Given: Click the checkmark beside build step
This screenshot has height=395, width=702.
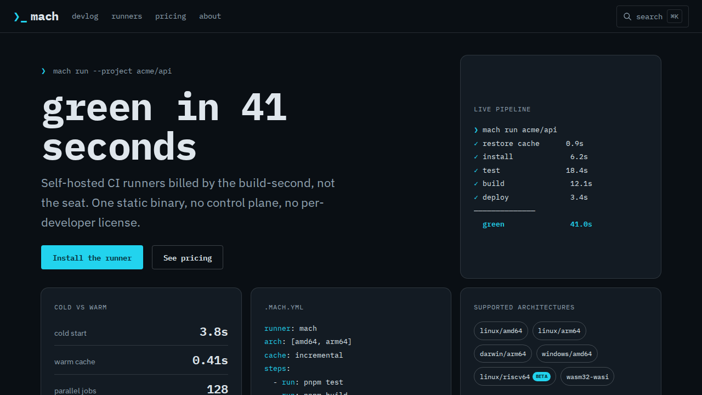Looking at the screenshot, I should pos(476,184).
